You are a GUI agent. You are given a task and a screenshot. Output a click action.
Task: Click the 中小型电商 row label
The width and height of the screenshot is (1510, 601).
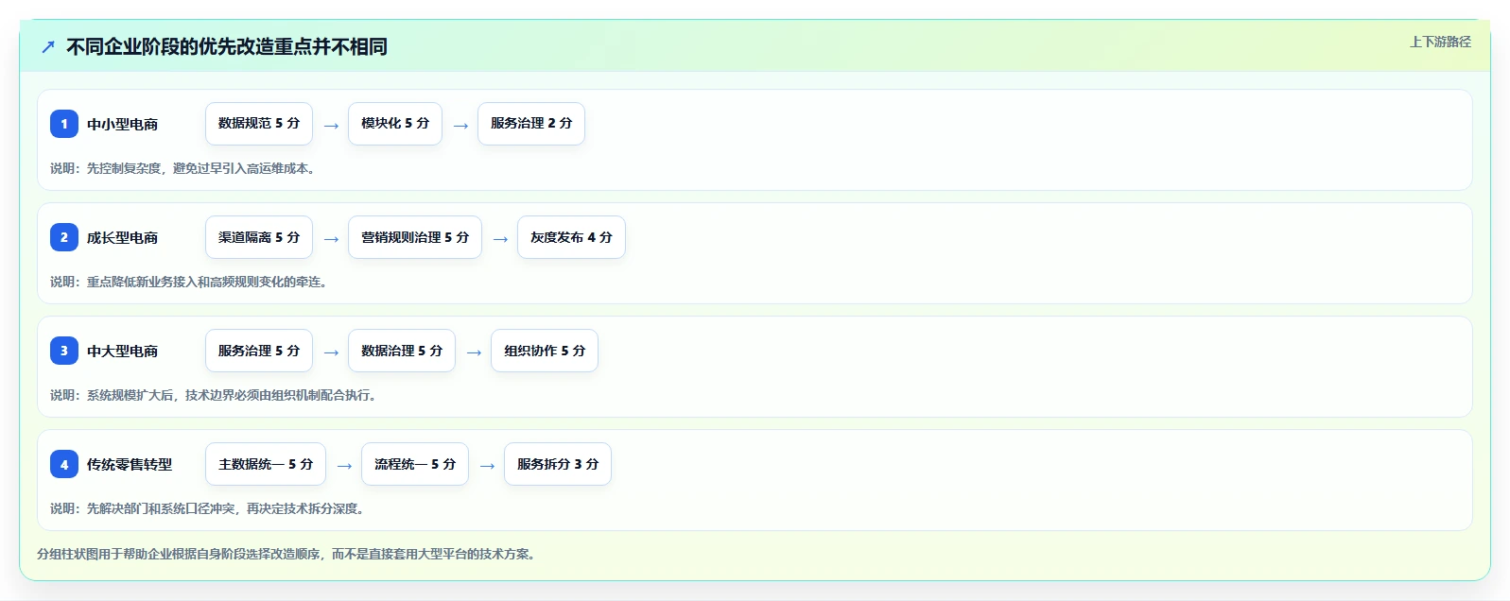tap(123, 124)
